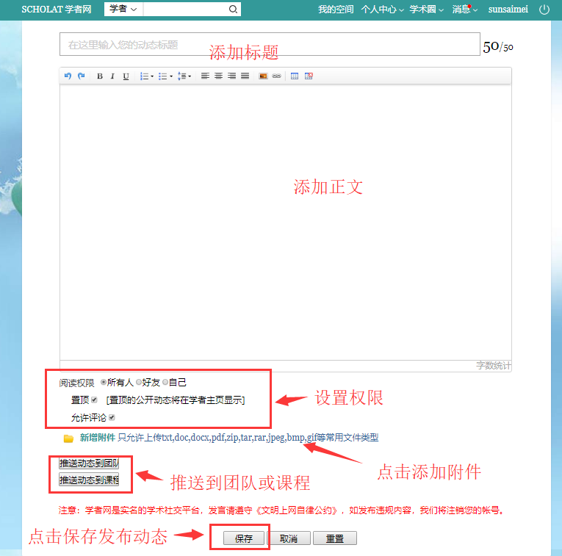
Task: Select the 好友 reading permission radio
Action: pyautogui.click(x=139, y=383)
